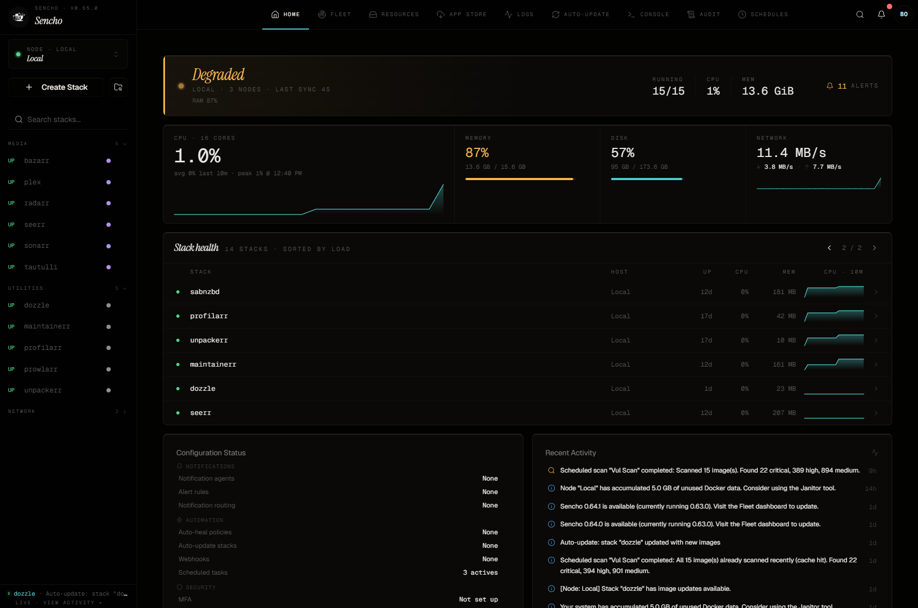Select the maintainerr stack in sidebar
918x608 pixels.
tap(68, 326)
